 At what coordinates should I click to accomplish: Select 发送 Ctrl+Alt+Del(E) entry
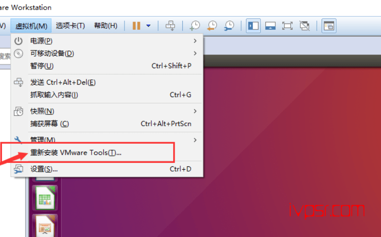click(x=107, y=82)
